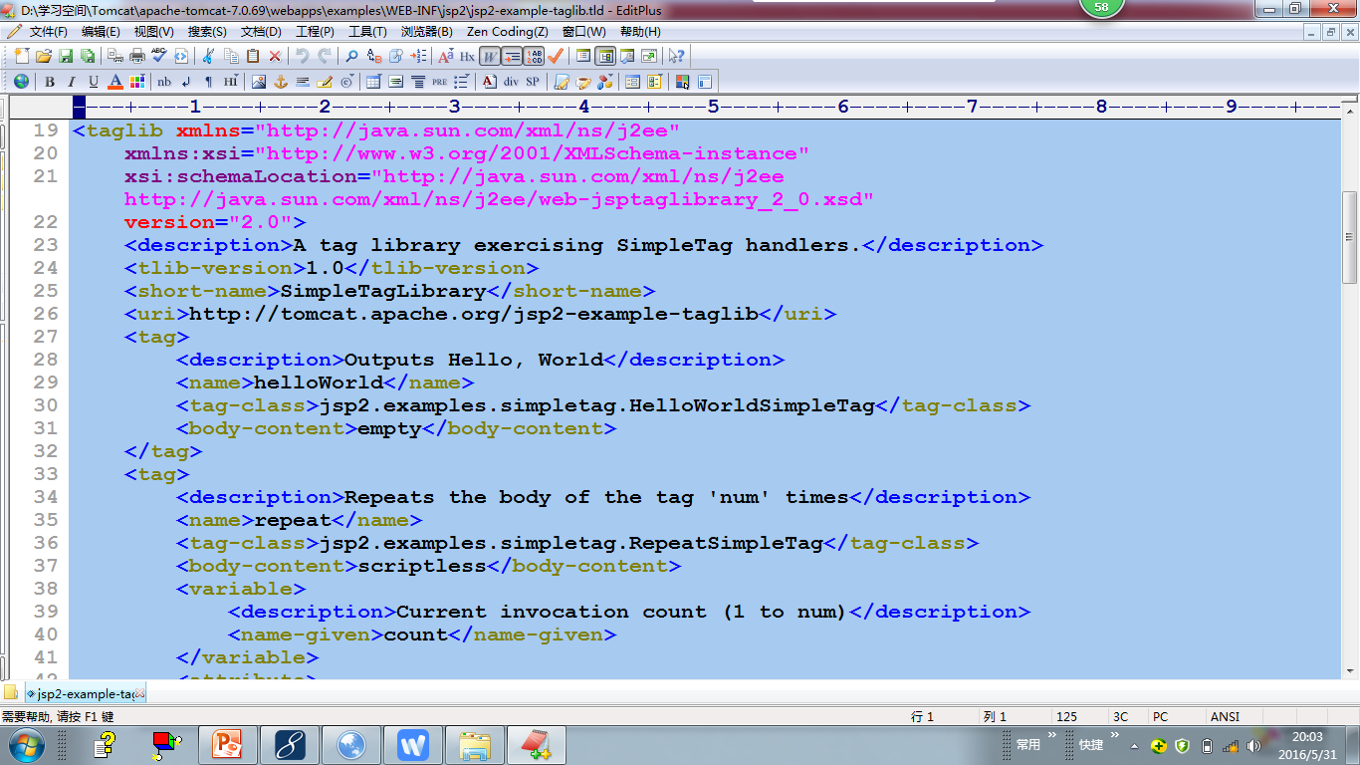The width and height of the screenshot is (1360, 765).
Task: Click the Save All icon
Action: click(x=88, y=56)
